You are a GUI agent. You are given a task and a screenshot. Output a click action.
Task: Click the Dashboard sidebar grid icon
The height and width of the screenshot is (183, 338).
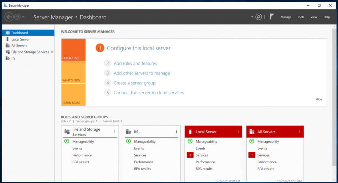click(8, 33)
